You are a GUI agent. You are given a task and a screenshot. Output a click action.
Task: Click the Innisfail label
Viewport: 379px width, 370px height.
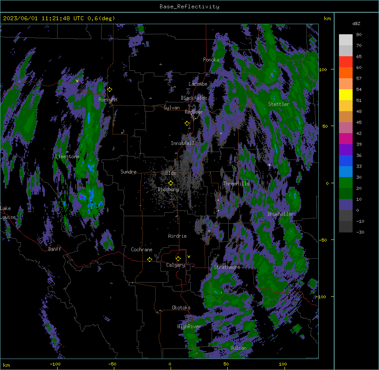(182, 143)
